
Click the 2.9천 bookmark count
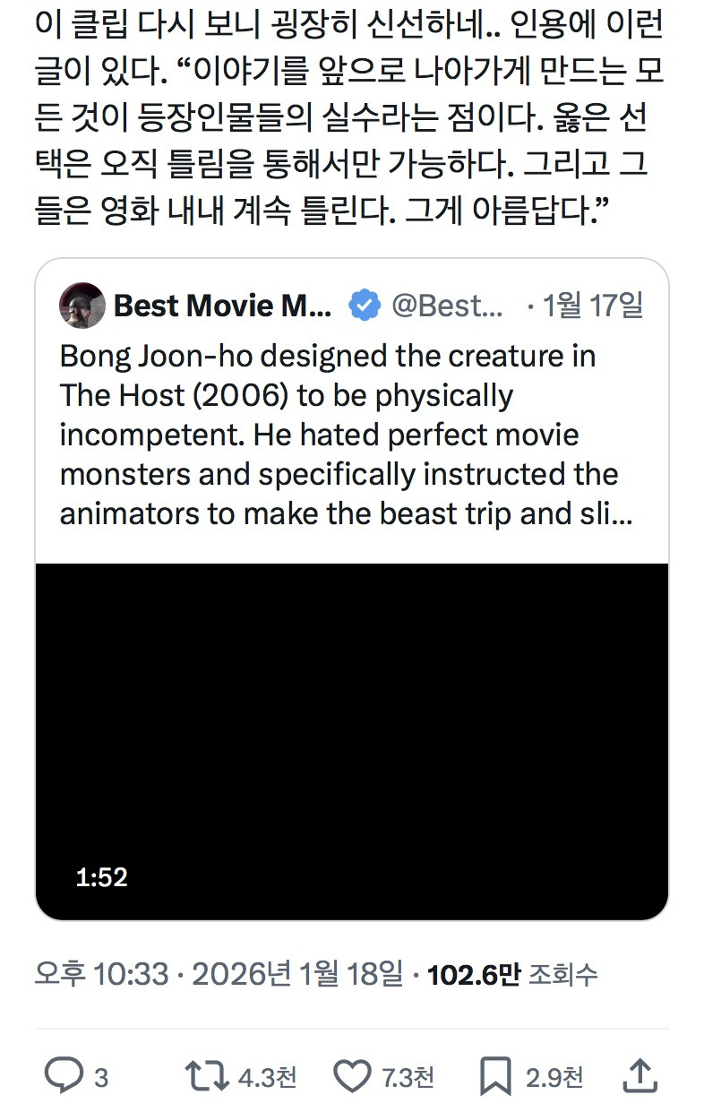tap(554, 1077)
